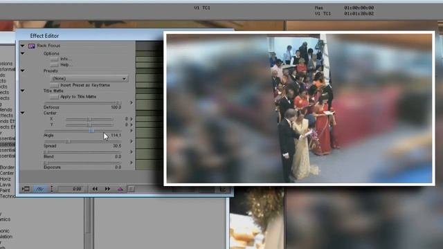
Task: Toggle Insert Preset as Keyframe
Action: point(54,85)
